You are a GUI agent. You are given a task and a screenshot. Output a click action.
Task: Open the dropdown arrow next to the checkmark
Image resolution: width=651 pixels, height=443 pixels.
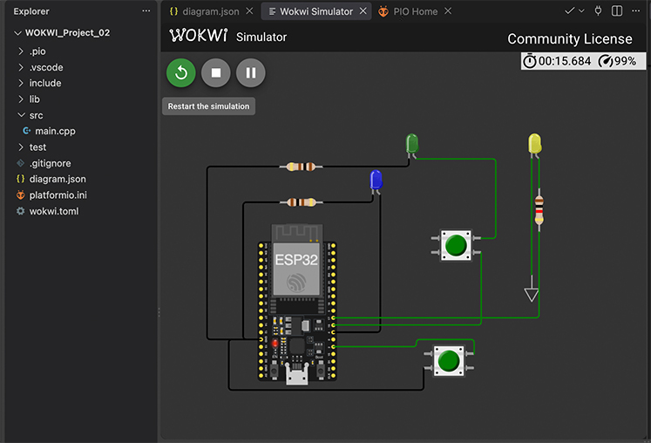(x=581, y=11)
